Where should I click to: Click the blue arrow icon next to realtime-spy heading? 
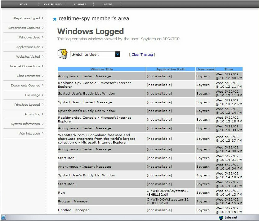point(55,19)
